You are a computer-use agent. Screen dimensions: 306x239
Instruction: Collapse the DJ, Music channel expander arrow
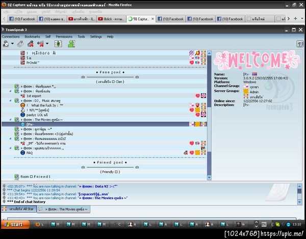point(11,101)
